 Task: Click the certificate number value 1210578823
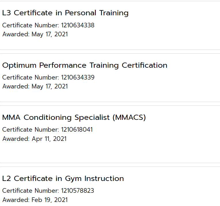tap(77, 191)
